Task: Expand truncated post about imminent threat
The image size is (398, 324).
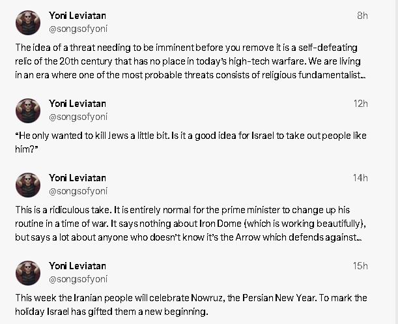Action: click(x=190, y=61)
